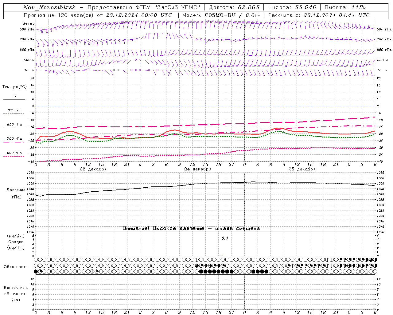Click the "Прогноз на 120 часа(ов)" forecast text
This screenshot has height=315, width=393.
[59, 15]
